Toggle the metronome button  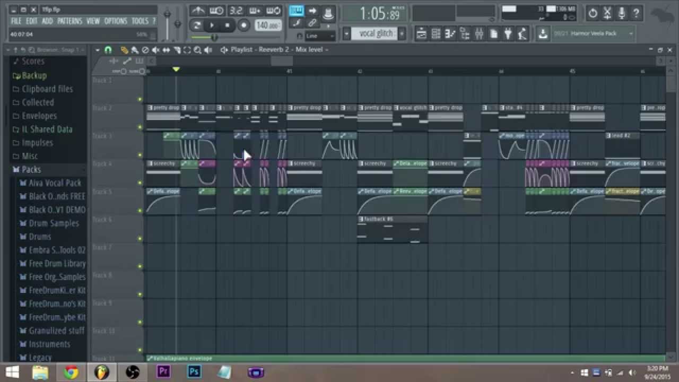[197, 11]
